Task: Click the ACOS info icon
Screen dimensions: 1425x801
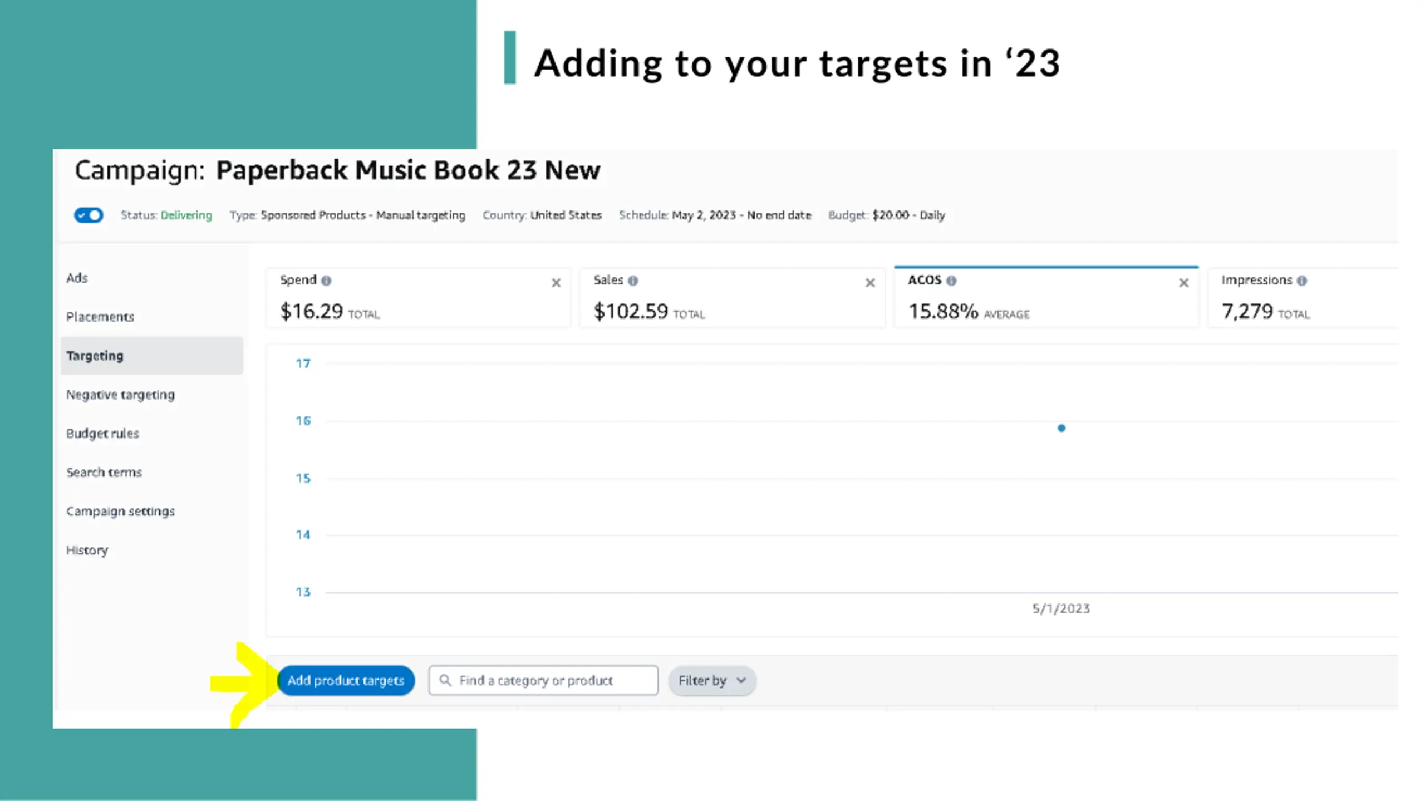Action: (x=951, y=281)
